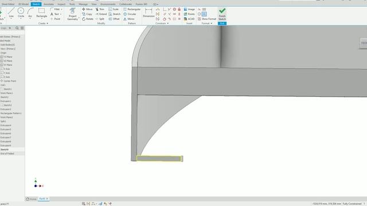This screenshot has height=206, width=367.
Task: Import Points into sketch
Action: tap(189, 14)
